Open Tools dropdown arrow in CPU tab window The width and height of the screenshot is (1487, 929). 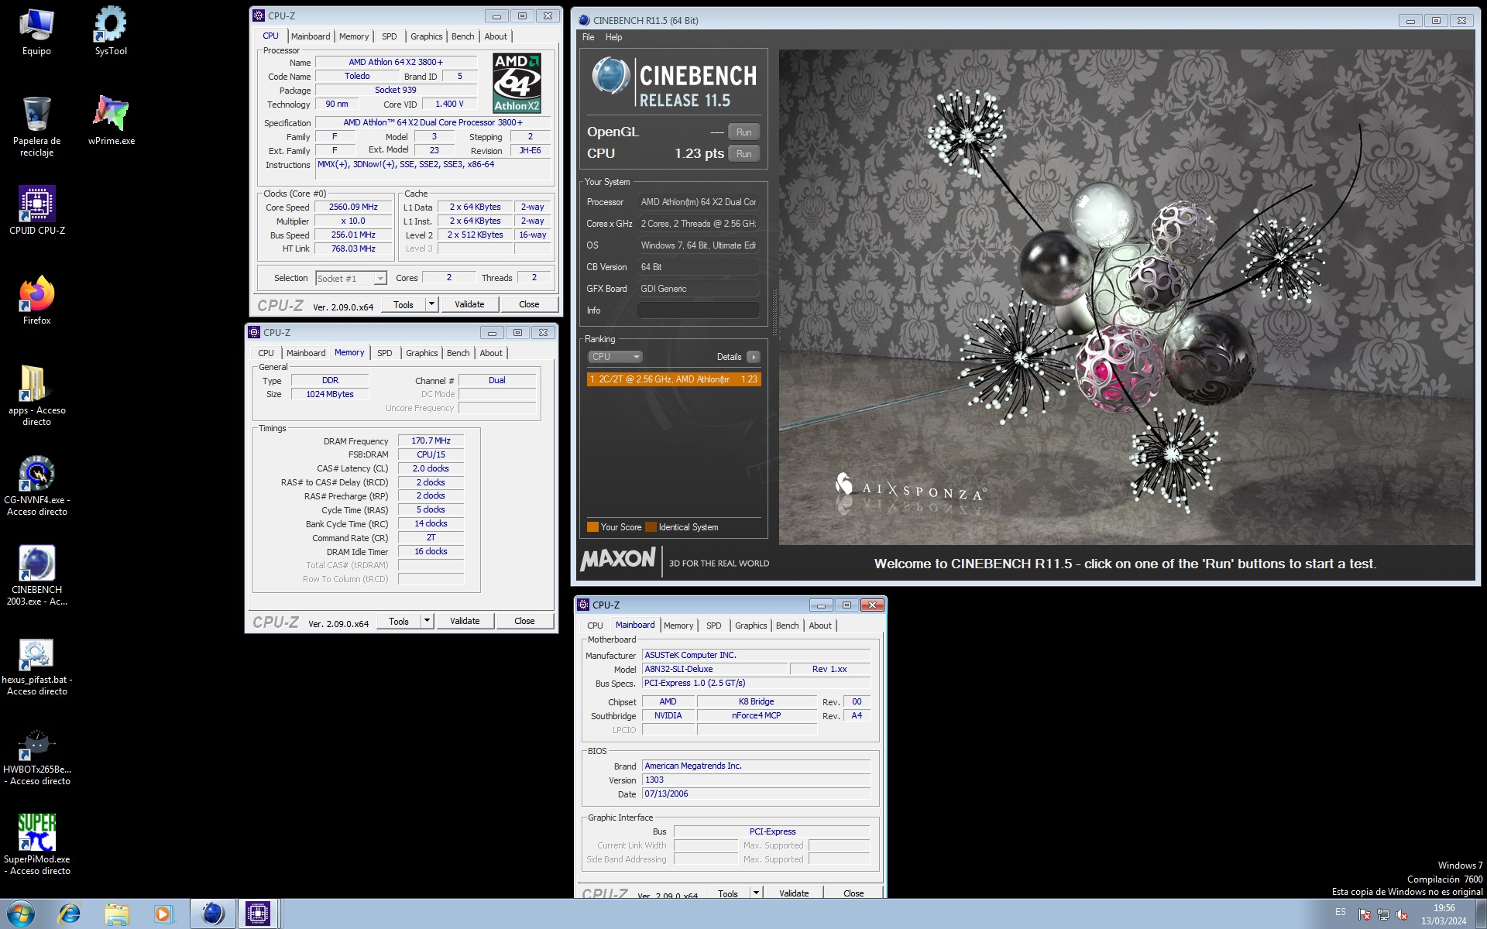pyautogui.click(x=431, y=304)
